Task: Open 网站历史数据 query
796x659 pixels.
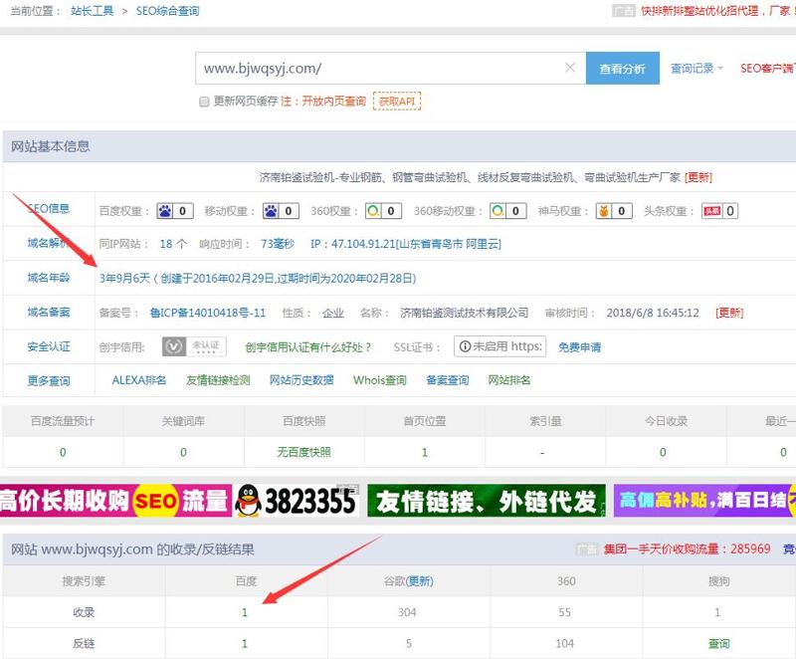Action: pos(301,380)
